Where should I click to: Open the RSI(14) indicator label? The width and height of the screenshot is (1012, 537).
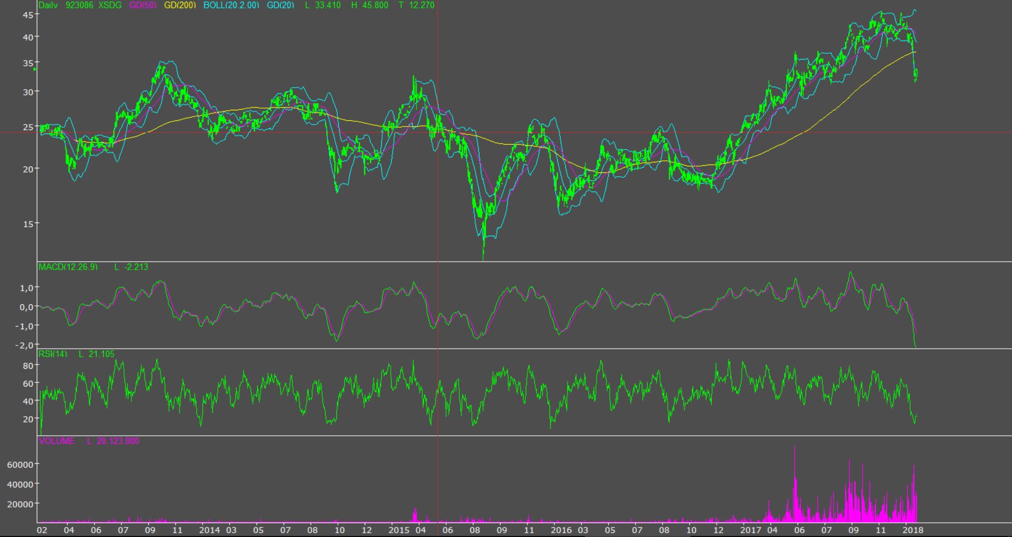[x=53, y=354]
